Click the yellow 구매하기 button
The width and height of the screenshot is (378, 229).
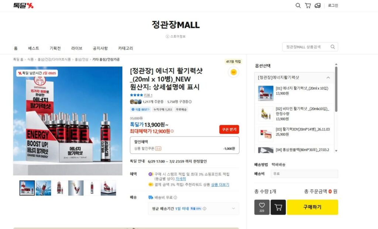pyautogui.click(x=312, y=207)
